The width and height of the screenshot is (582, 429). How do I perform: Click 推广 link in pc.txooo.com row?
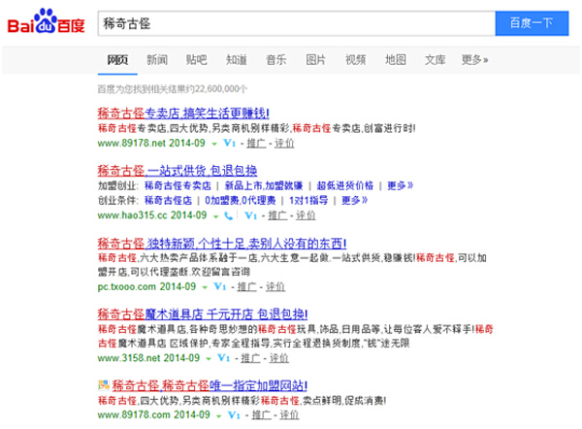click(x=246, y=286)
